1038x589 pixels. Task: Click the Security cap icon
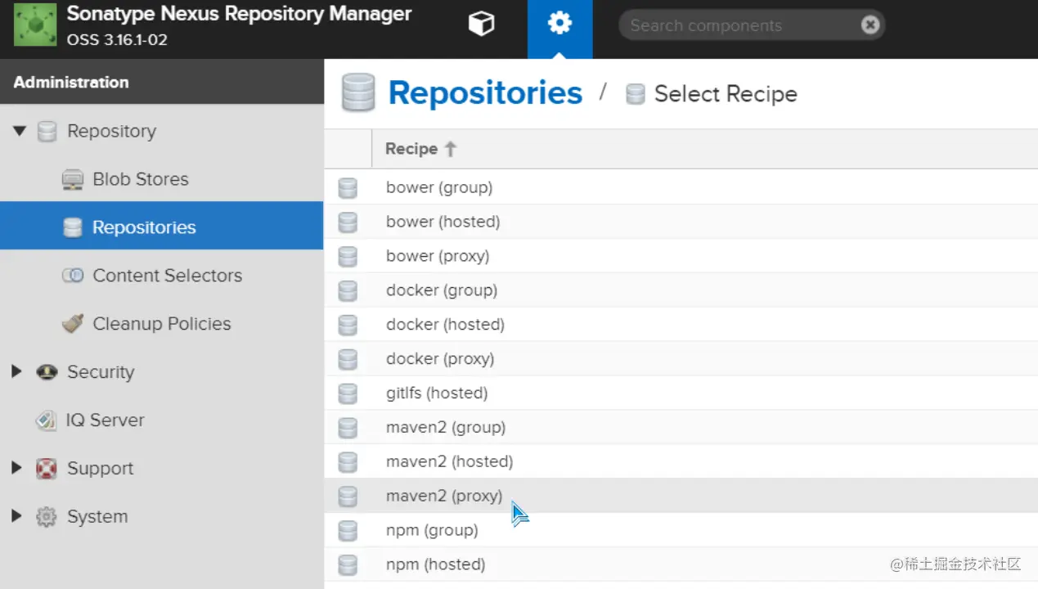point(47,372)
